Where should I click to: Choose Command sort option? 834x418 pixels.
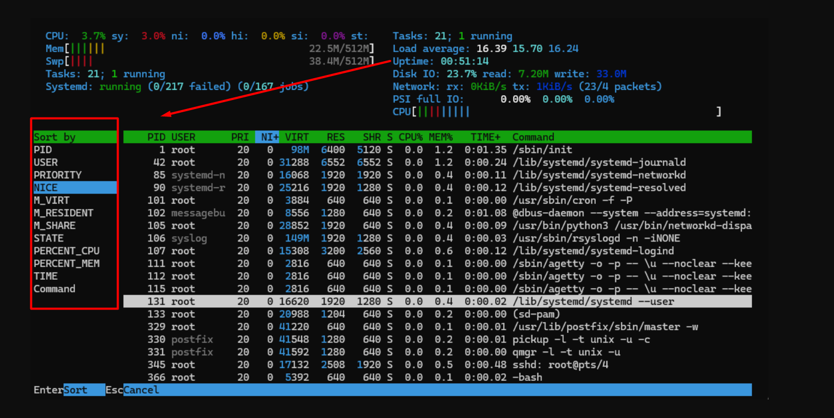pyautogui.click(x=54, y=289)
